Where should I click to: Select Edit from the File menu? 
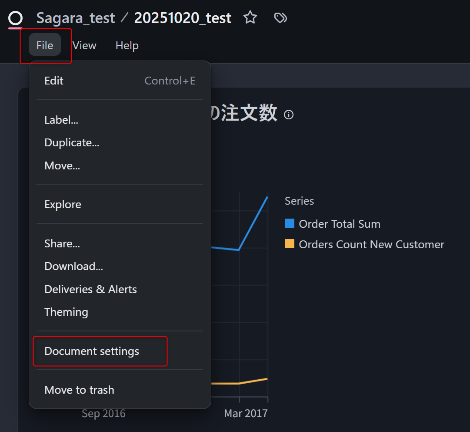54,81
